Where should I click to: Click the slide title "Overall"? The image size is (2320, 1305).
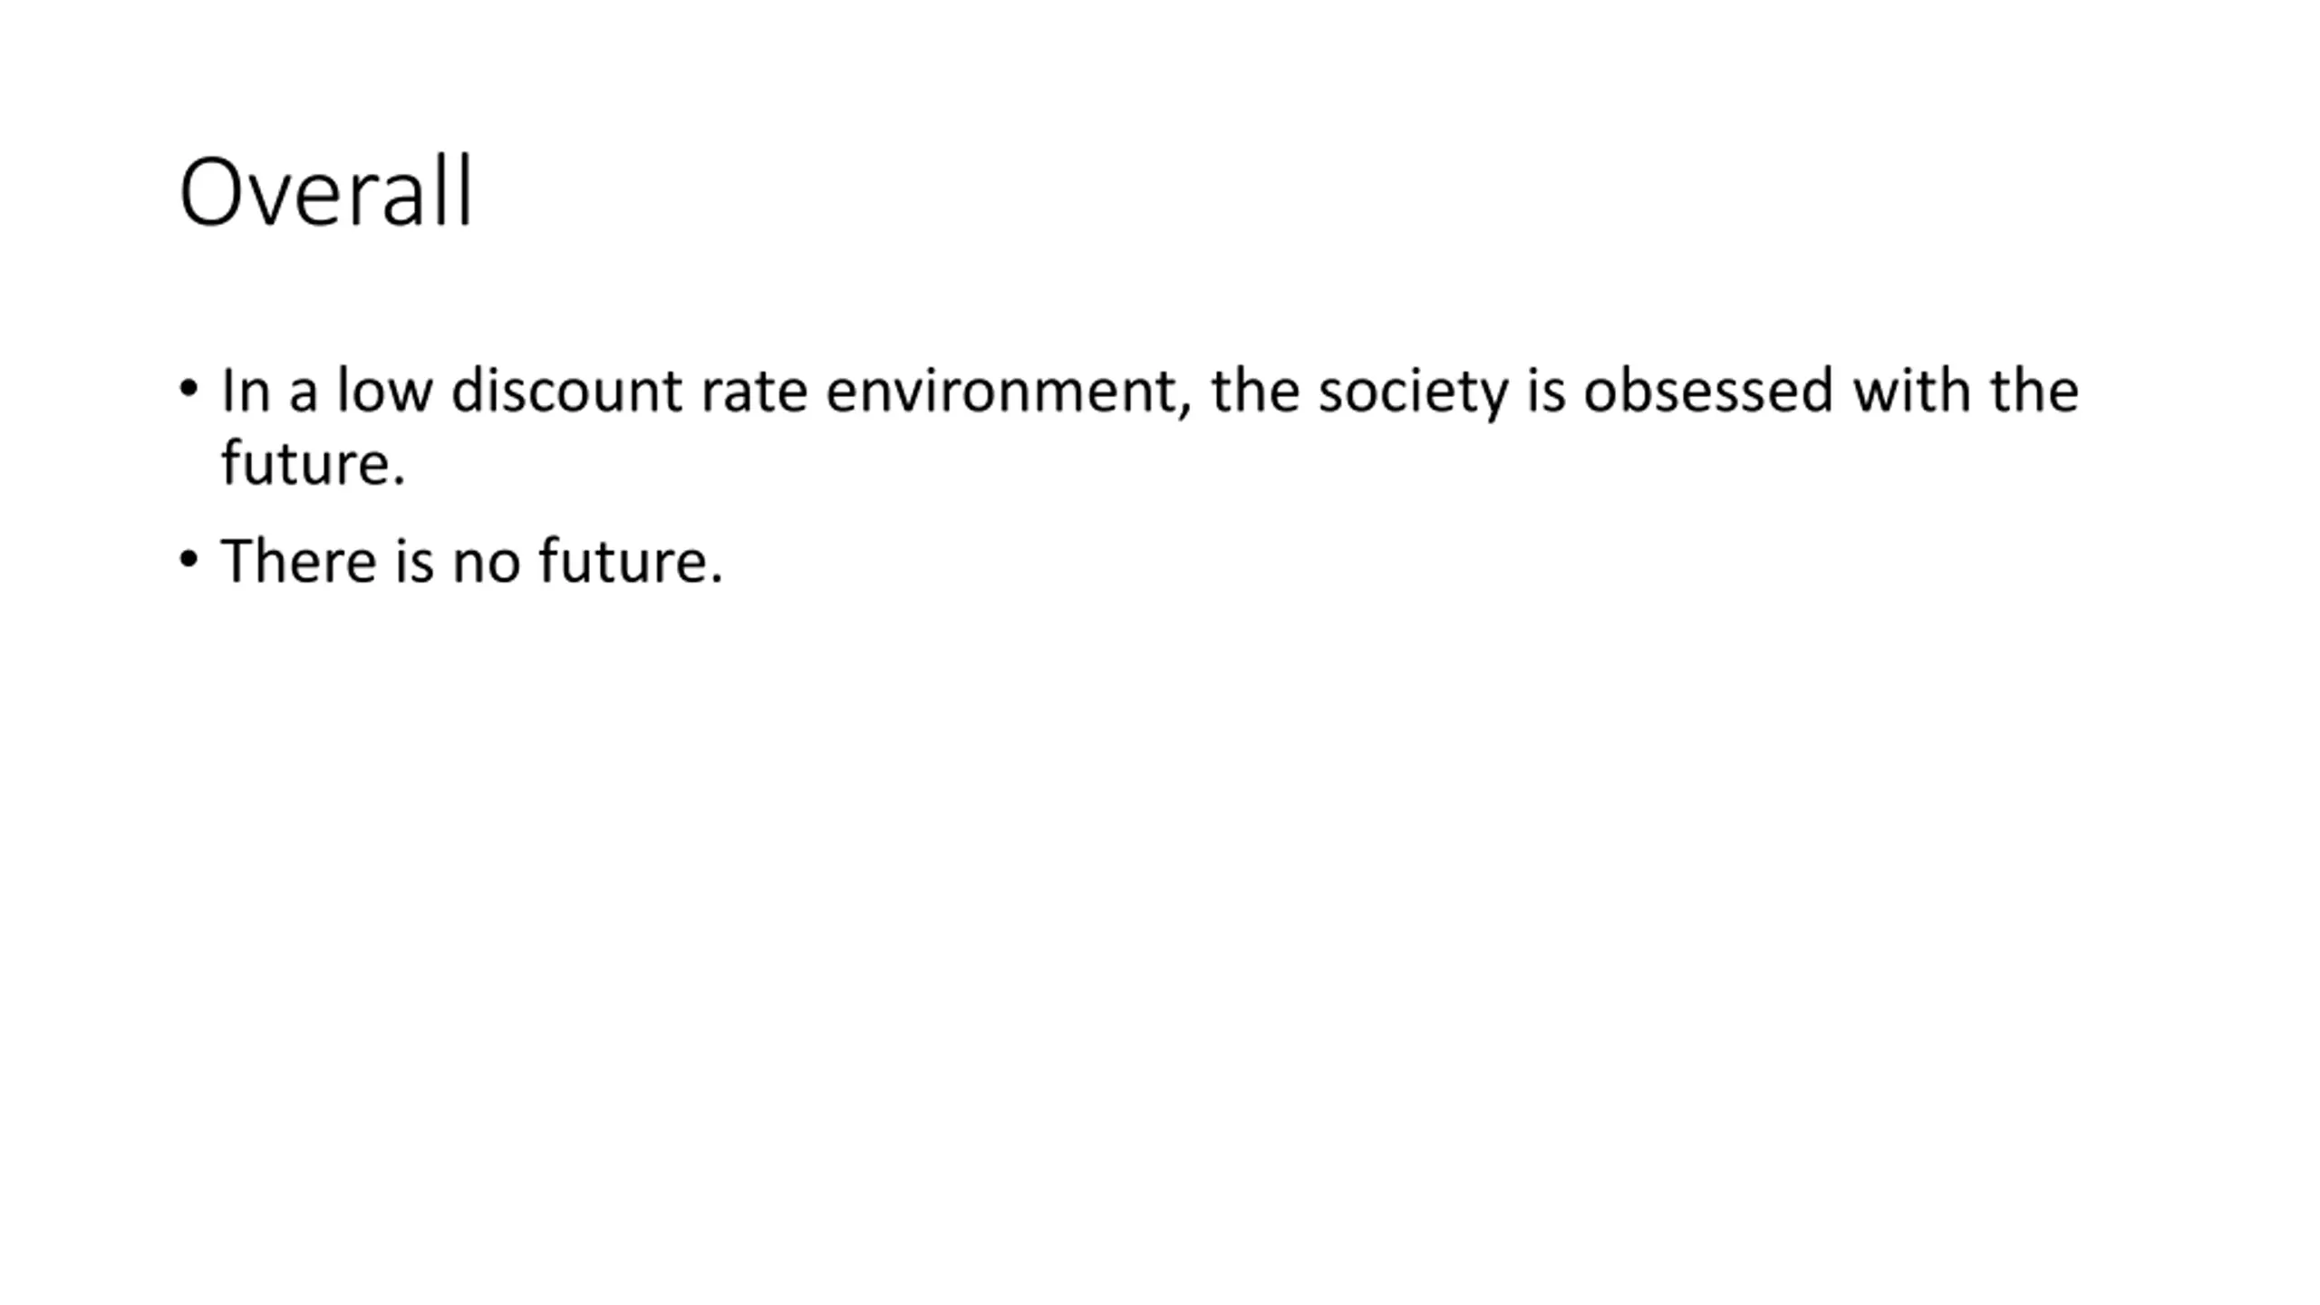(x=326, y=192)
